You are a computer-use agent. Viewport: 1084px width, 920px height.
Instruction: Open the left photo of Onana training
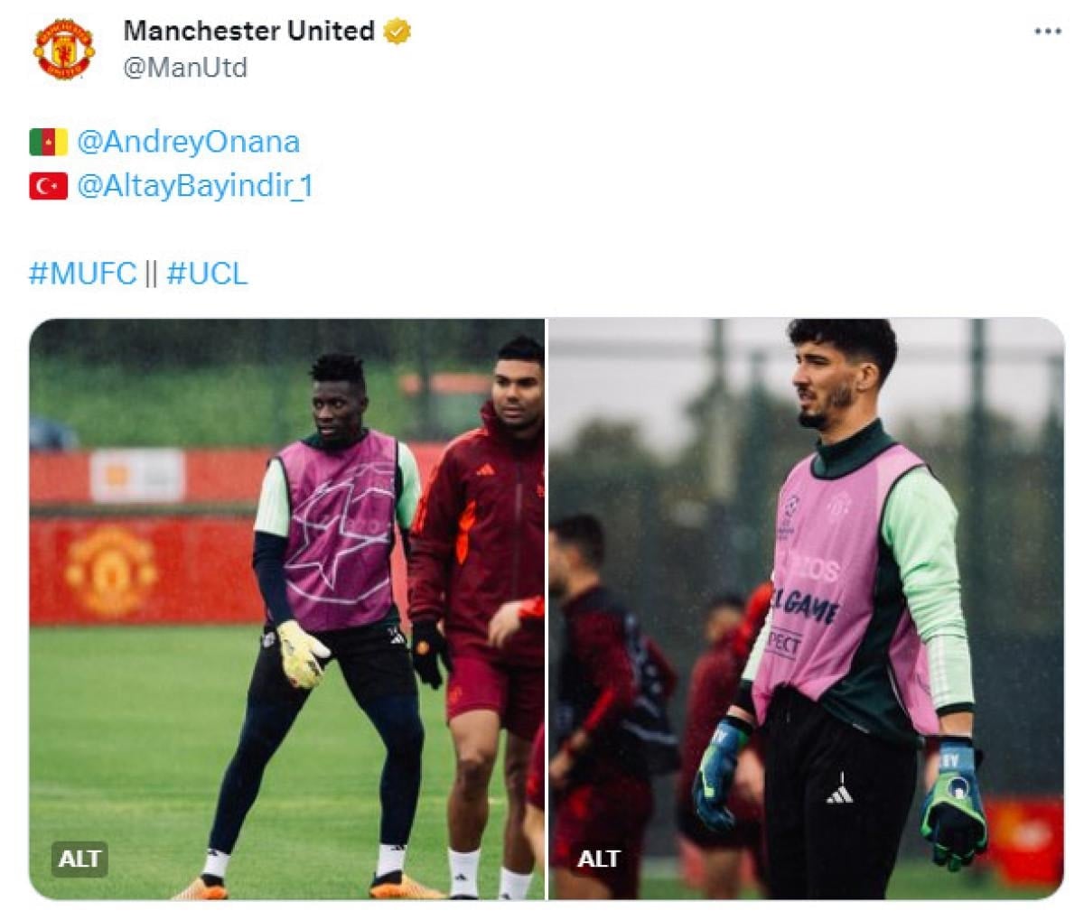tap(286, 609)
